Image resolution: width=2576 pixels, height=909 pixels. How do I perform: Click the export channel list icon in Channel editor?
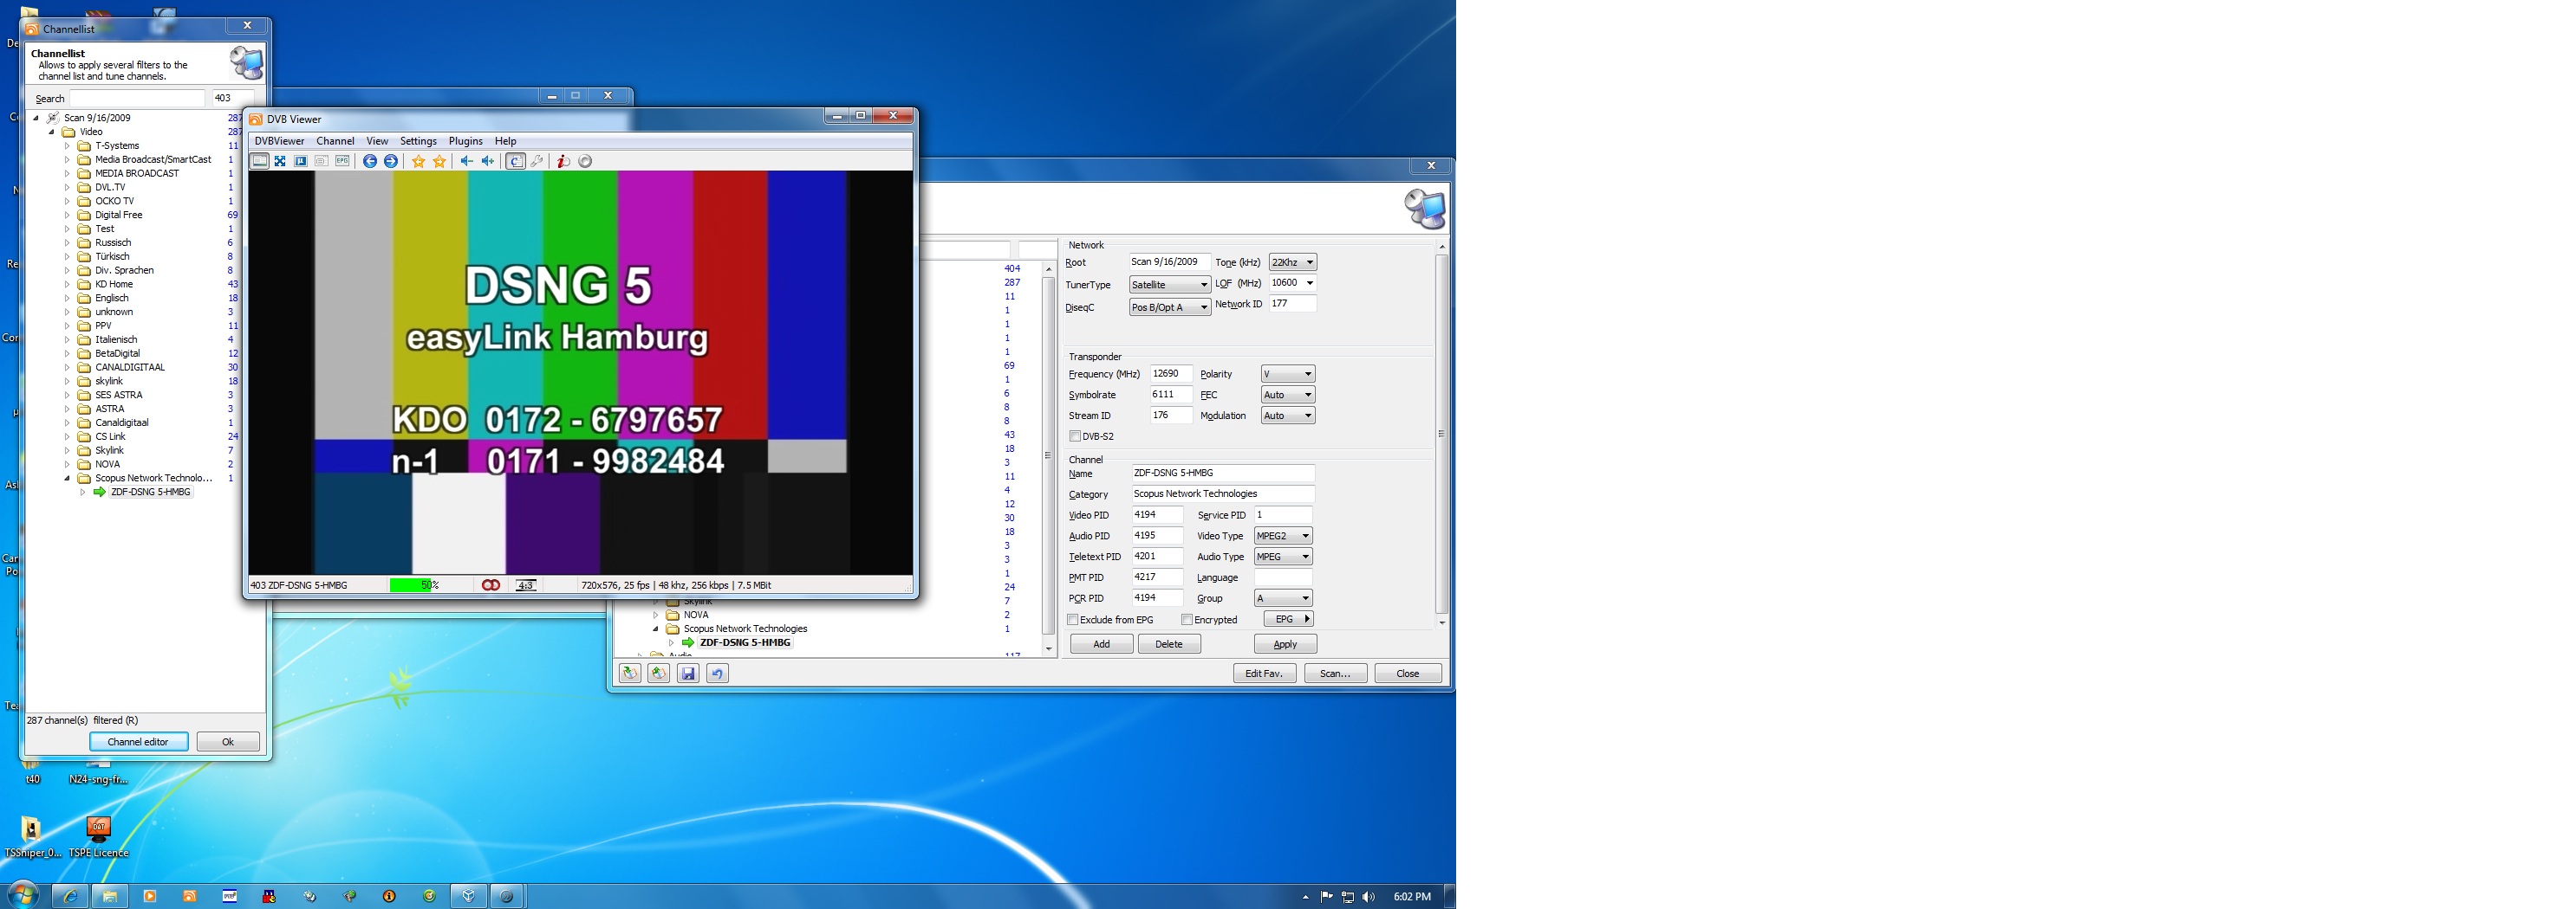pyautogui.click(x=659, y=674)
